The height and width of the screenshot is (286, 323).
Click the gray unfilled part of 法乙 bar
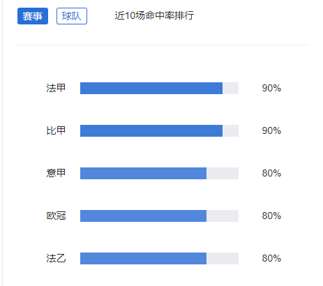point(223,258)
